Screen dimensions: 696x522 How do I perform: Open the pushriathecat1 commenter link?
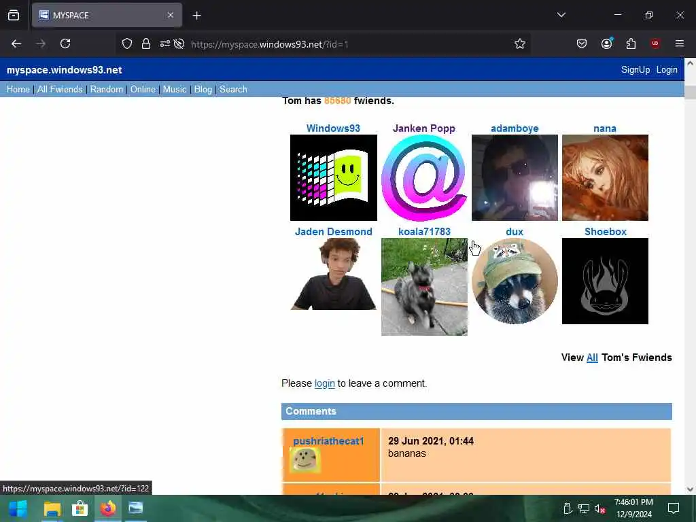tap(328, 441)
